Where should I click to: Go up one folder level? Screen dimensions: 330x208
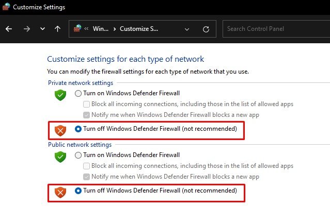pos(57,29)
